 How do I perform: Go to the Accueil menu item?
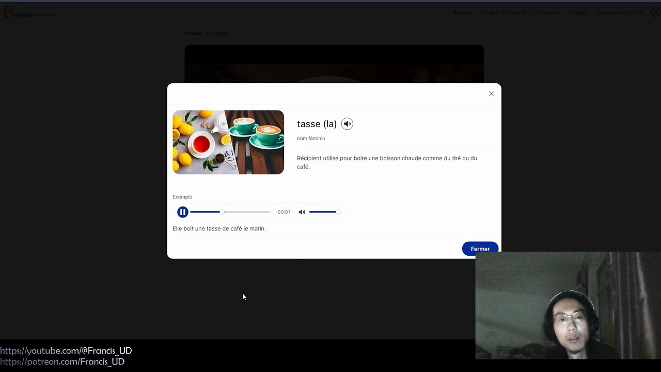(x=462, y=12)
